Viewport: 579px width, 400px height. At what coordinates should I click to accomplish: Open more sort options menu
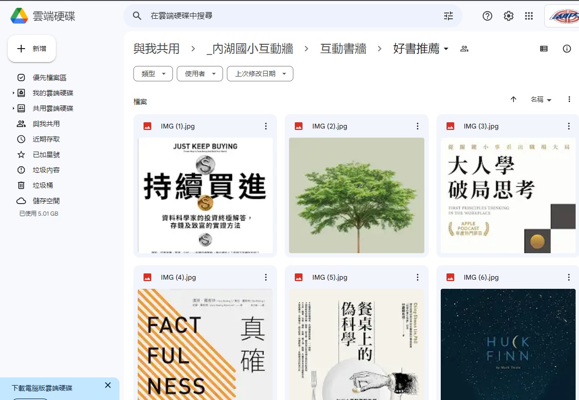(x=569, y=99)
